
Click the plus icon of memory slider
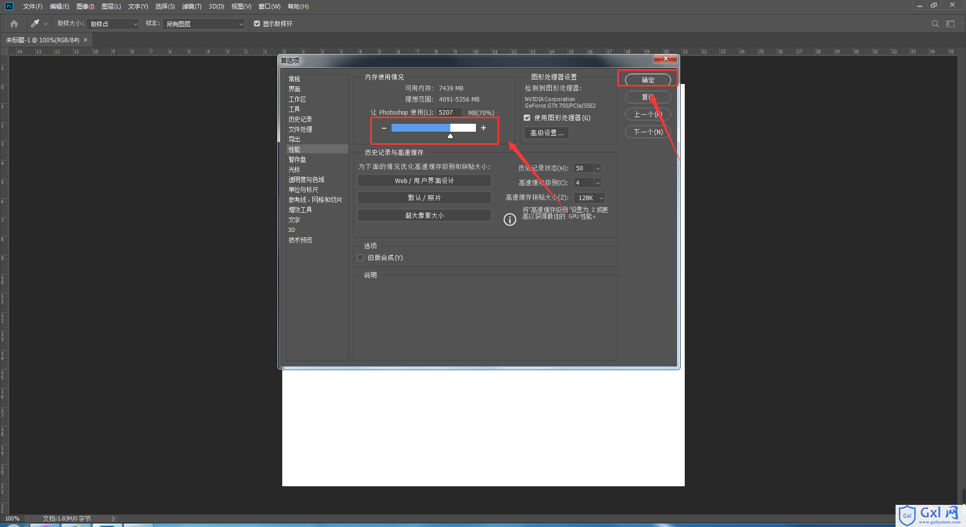click(x=484, y=128)
